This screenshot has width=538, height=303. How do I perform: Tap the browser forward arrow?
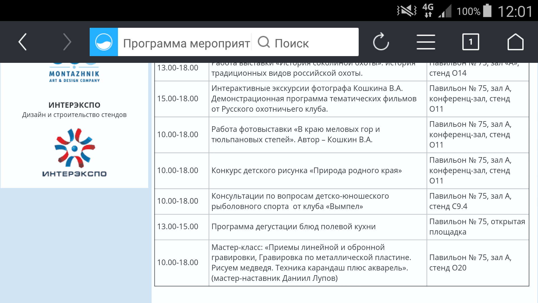67,42
